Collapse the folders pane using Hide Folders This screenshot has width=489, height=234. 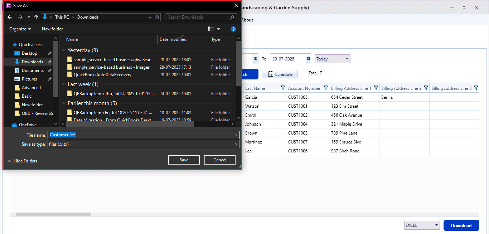coord(22,161)
